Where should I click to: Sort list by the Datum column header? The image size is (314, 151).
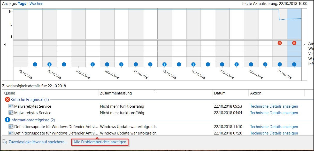click(x=220, y=93)
